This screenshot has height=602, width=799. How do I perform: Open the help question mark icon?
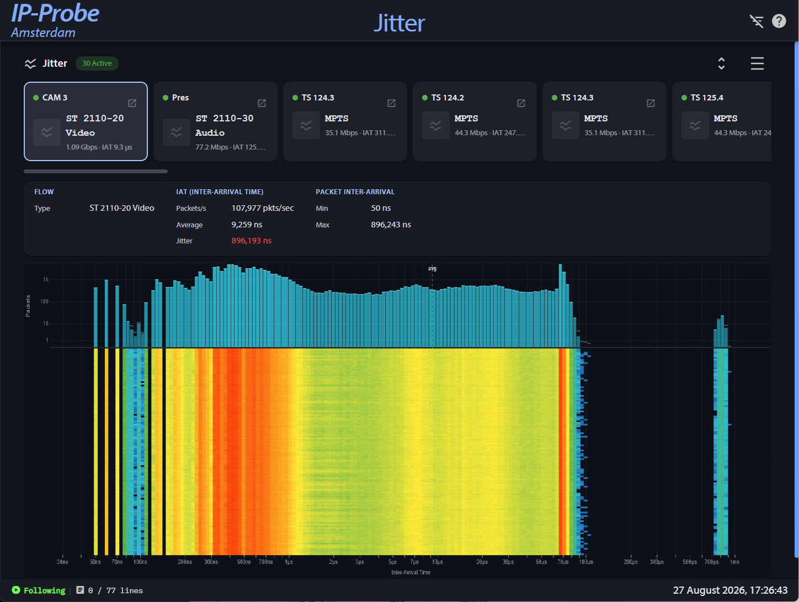tap(779, 21)
